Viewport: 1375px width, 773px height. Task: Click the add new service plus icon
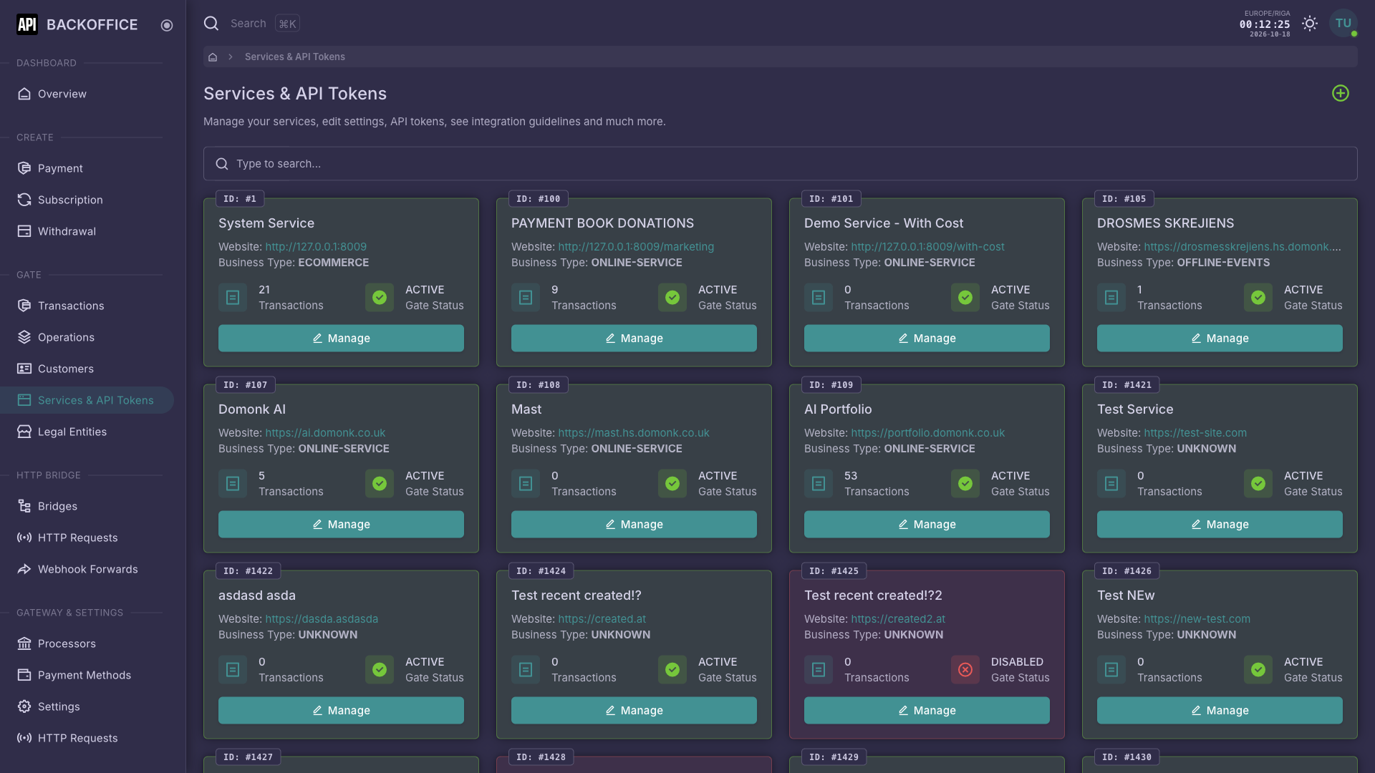click(1341, 93)
